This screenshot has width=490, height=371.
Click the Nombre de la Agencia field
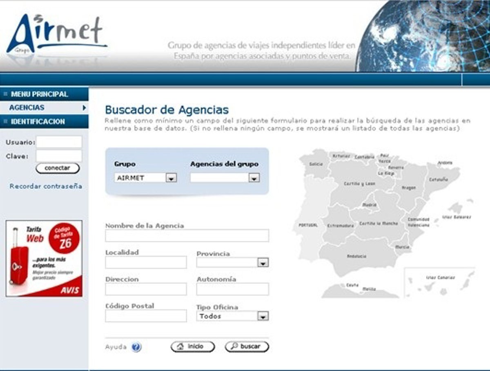coord(187,235)
